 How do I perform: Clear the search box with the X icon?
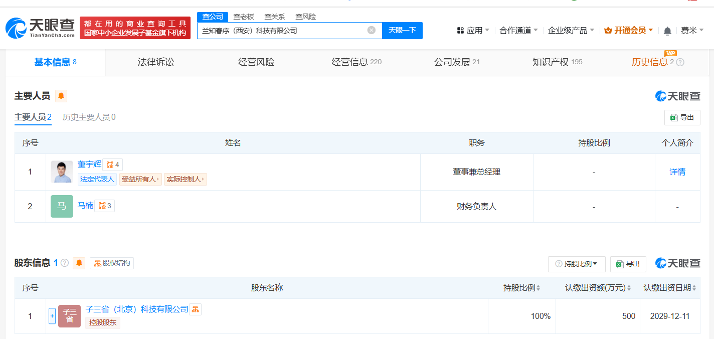point(371,30)
